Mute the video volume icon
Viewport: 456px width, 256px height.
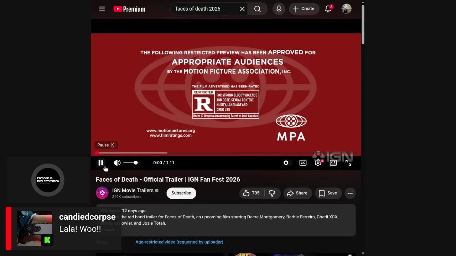click(x=117, y=163)
